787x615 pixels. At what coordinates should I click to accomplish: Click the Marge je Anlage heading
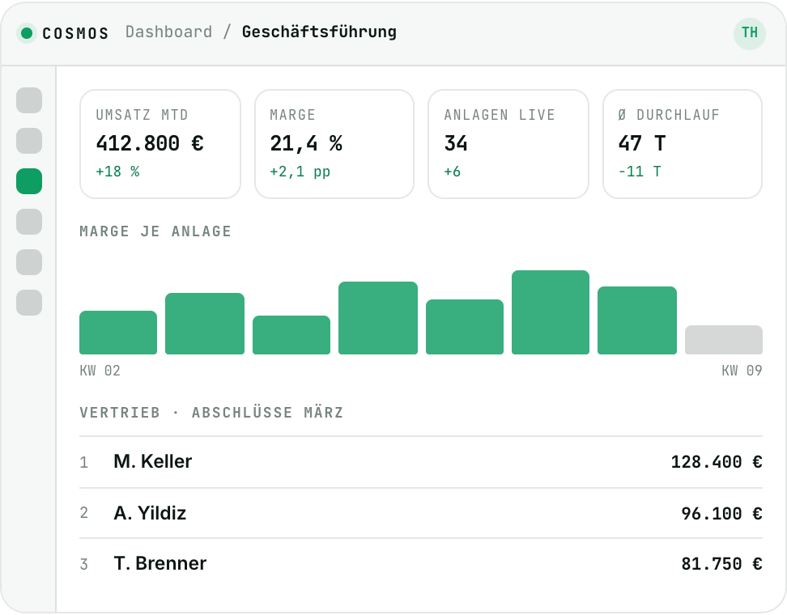(155, 231)
